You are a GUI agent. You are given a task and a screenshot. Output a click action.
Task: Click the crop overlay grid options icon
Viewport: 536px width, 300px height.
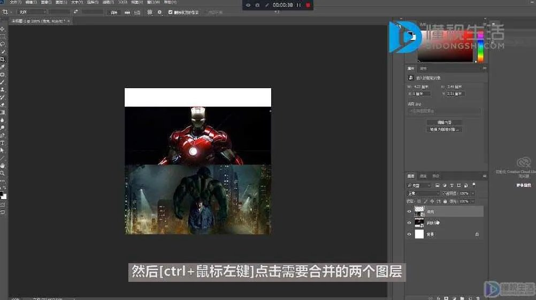click(150, 12)
